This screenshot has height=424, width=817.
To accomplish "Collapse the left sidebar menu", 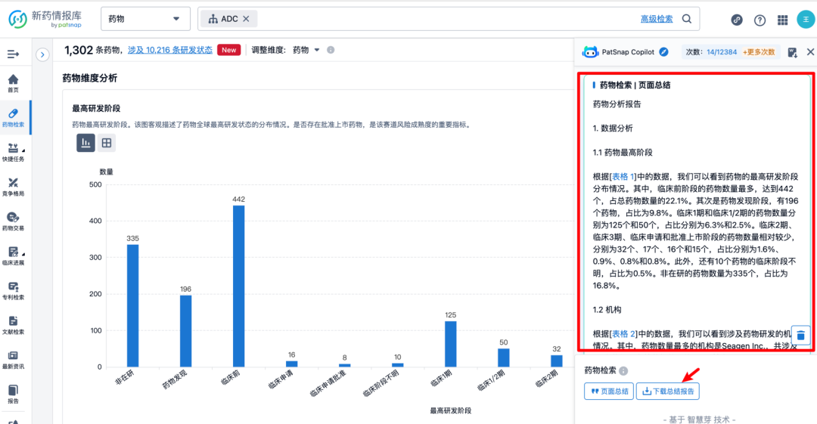I will [x=13, y=54].
